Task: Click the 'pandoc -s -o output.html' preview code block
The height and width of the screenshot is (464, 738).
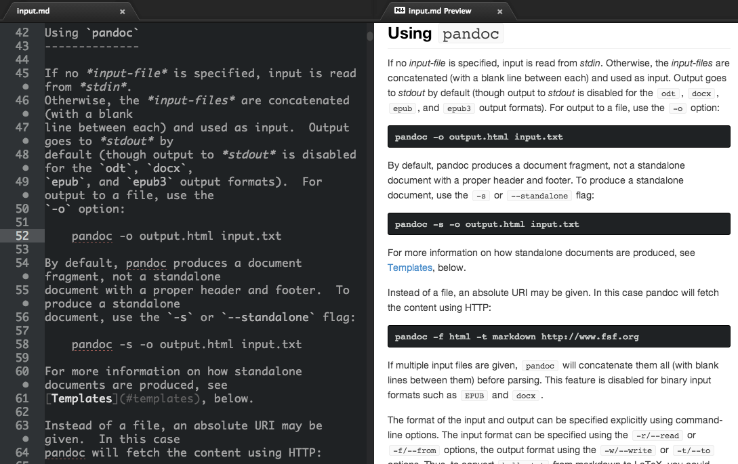Action: click(x=558, y=224)
